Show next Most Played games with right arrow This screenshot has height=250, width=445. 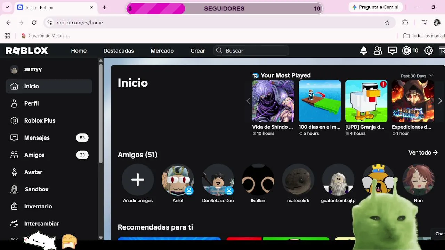440,101
